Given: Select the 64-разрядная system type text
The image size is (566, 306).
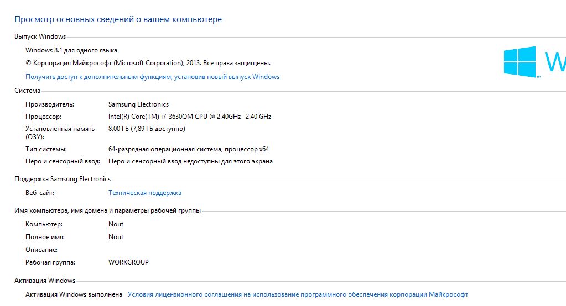Looking at the screenshot, I should coord(189,149).
